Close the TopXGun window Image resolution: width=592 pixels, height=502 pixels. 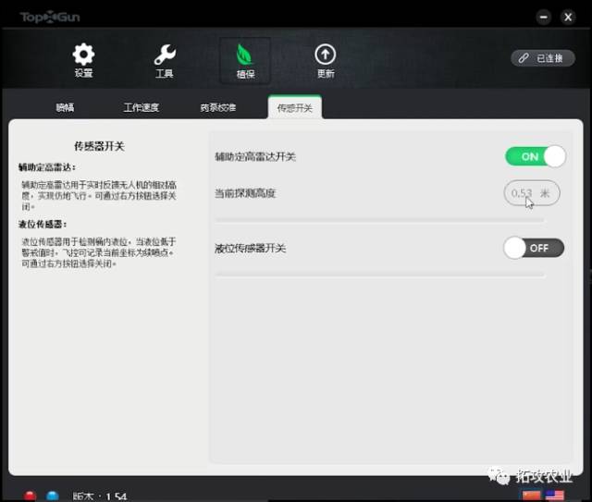tap(567, 17)
